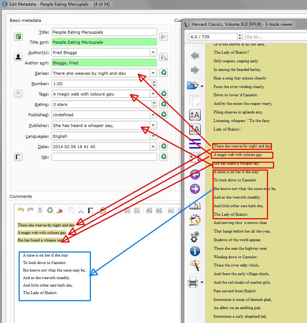Insert ordered list in Comments editor
Image resolution: width=307 pixels, height=323 pixels.
coord(127,210)
